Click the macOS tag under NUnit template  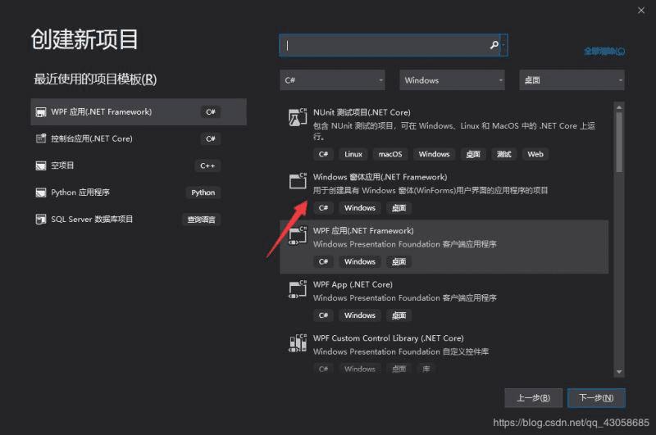(390, 154)
